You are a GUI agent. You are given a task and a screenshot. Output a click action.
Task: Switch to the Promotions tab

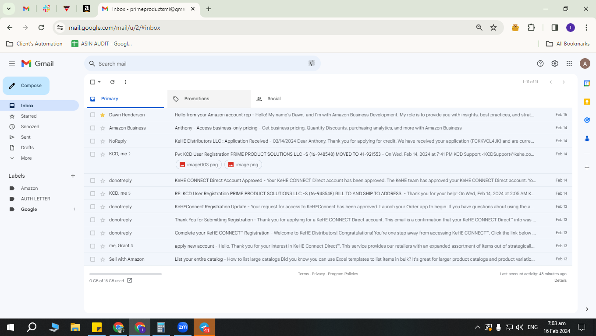pos(209,99)
